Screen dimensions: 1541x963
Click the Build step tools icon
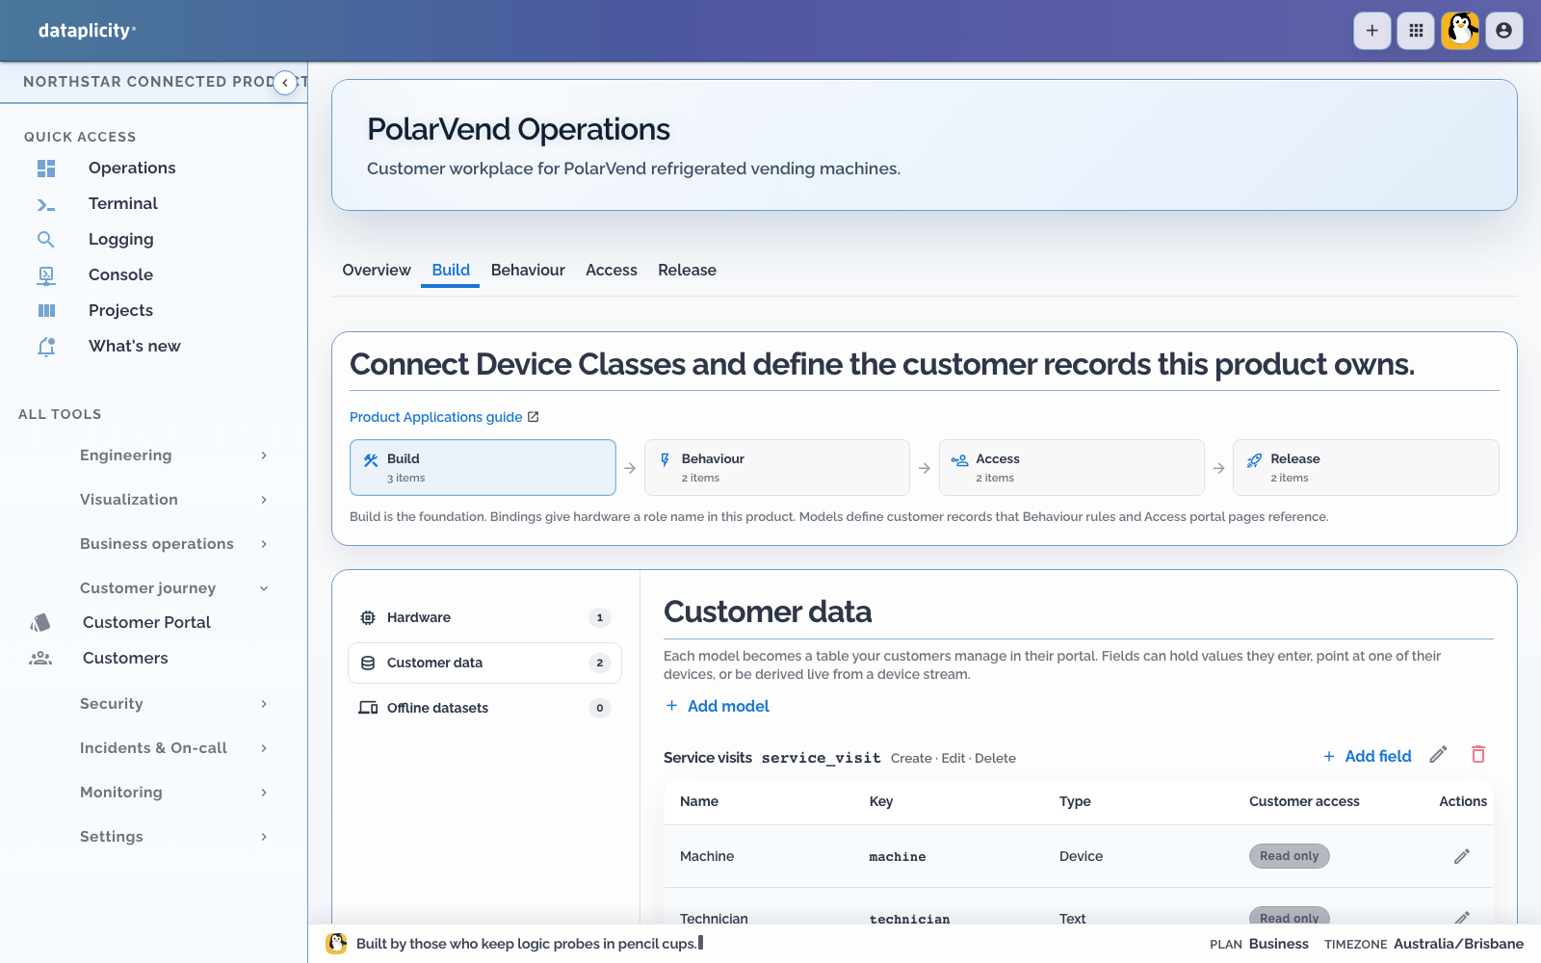(x=371, y=460)
